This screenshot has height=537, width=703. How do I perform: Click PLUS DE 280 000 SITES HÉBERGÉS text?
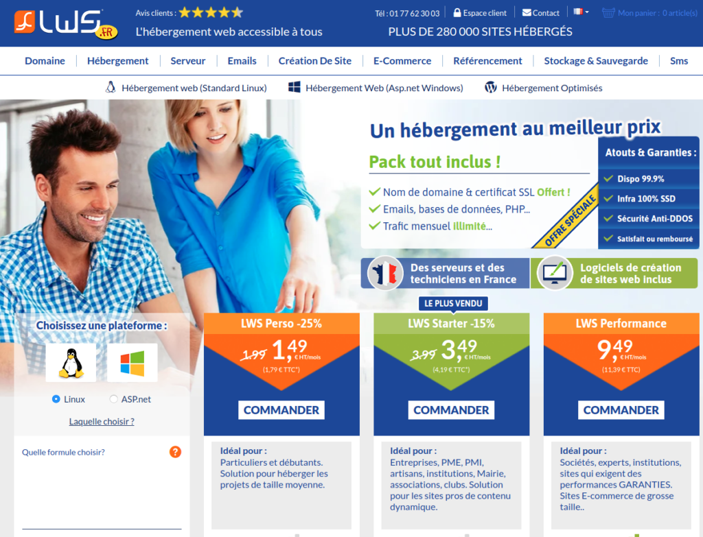tap(480, 32)
